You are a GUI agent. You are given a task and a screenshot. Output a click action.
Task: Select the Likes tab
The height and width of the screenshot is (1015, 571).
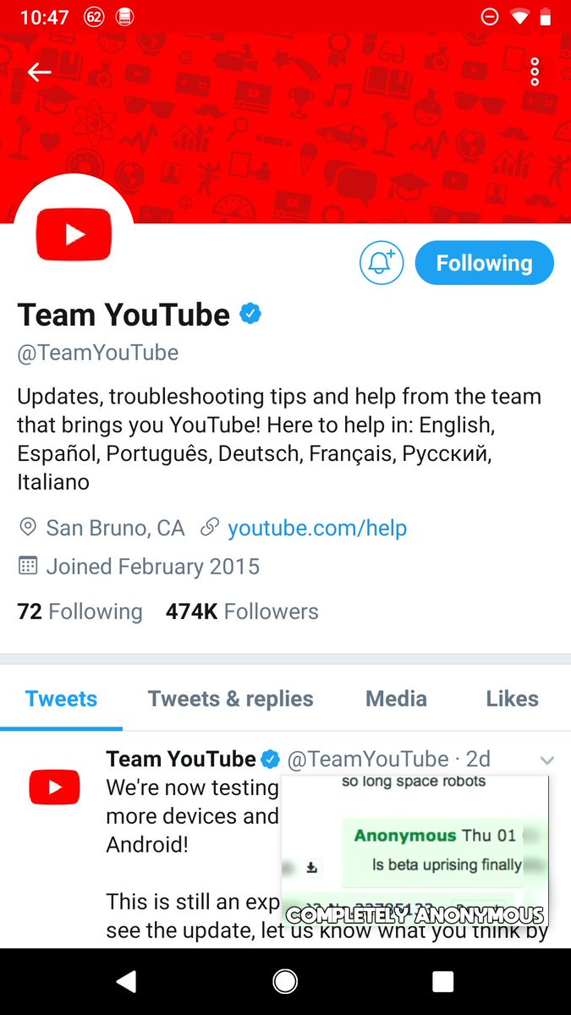[x=512, y=699]
